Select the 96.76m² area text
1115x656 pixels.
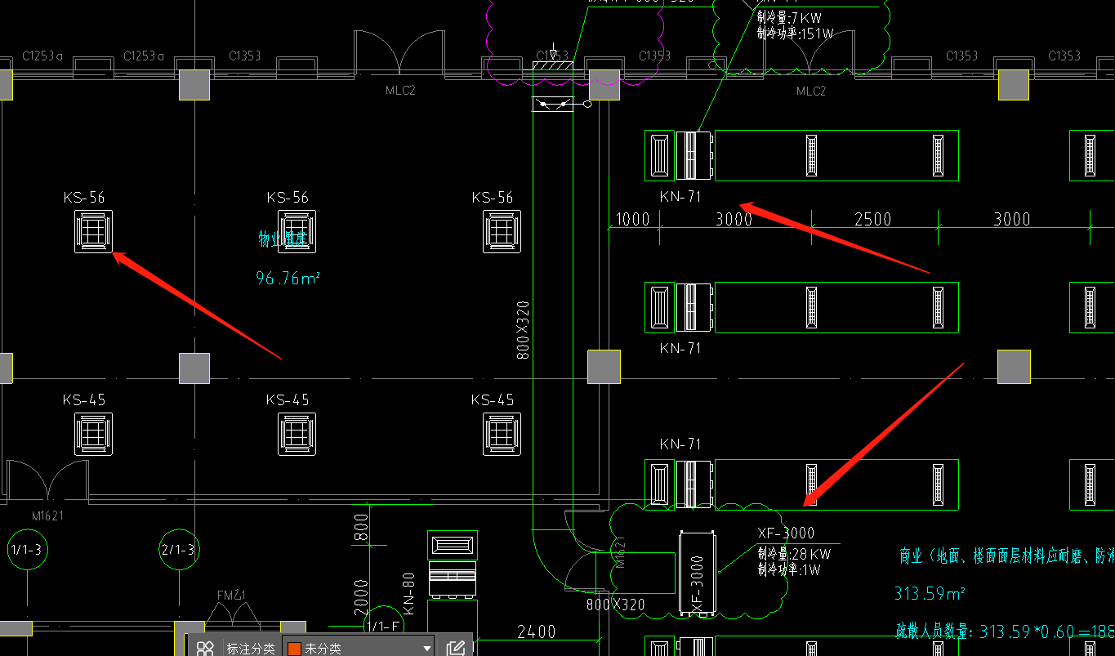click(x=288, y=279)
